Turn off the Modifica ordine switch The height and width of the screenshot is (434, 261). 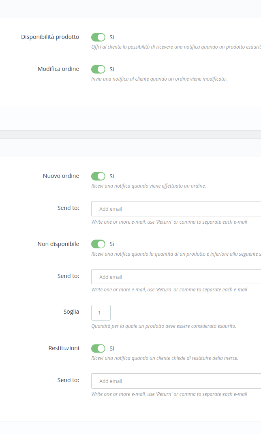[98, 69]
